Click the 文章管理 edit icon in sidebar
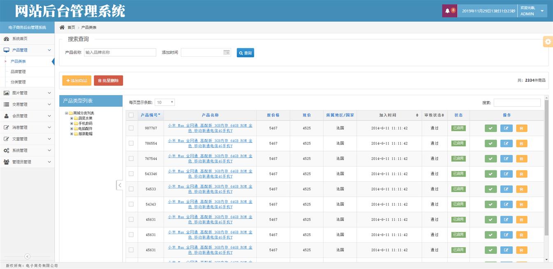The width and height of the screenshot is (553, 269). (x=6, y=139)
